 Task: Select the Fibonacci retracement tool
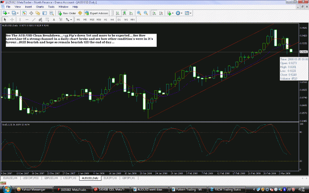(x=47, y=19)
